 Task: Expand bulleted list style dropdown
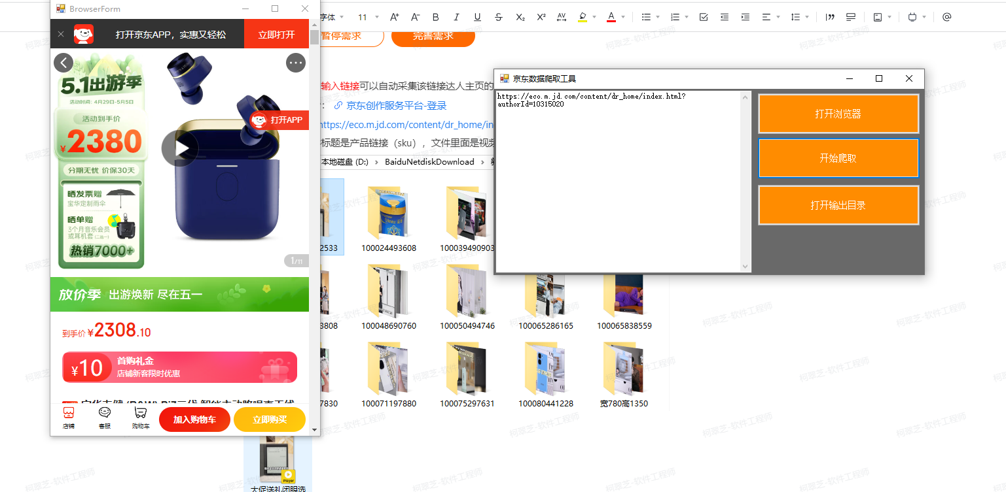coord(657,17)
